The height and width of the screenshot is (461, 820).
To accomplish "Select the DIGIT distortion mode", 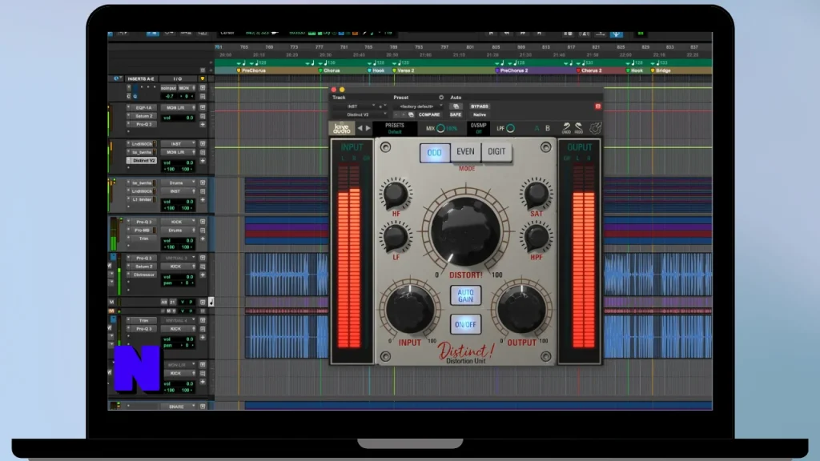I will click(x=496, y=152).
